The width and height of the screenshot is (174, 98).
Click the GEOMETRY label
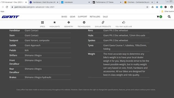(69, 26)
